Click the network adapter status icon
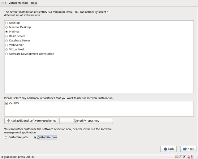This screenshot has height=159, width=198. pos(184,157)
